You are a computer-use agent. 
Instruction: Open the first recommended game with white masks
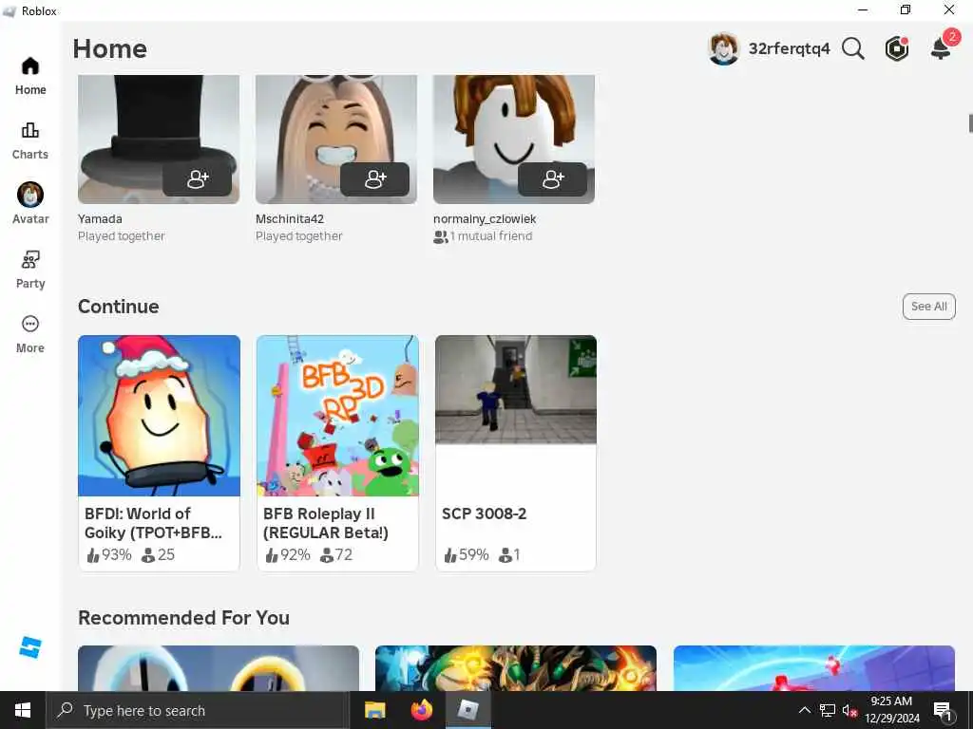(x=219, y=668)
